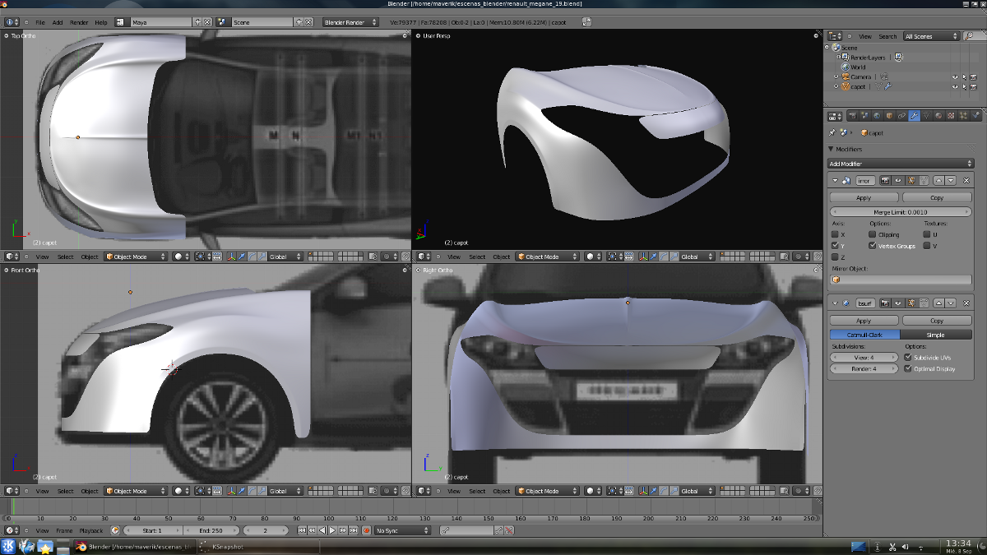
Task: Open the Modifiers wrench tab in properties
Action: pyautogui.click(x=913, y=116)
